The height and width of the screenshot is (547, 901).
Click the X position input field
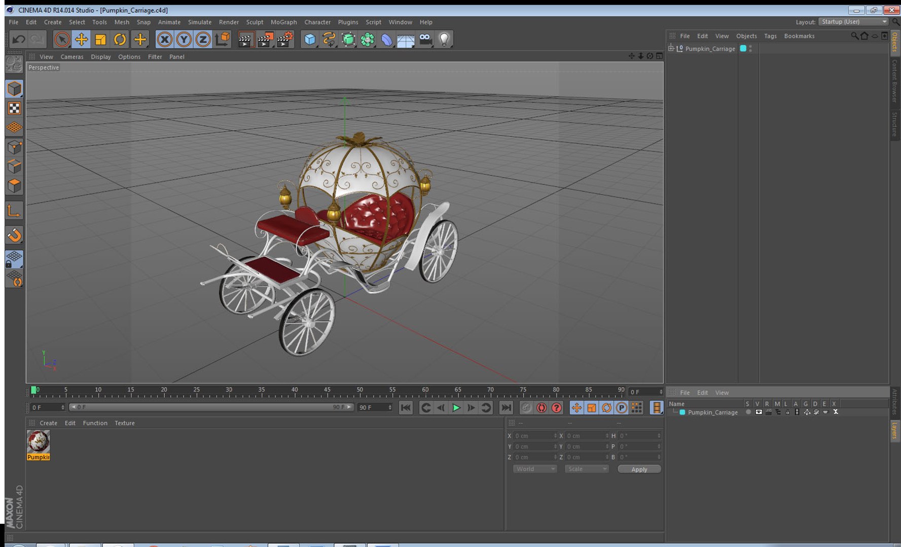coord(535,436)
